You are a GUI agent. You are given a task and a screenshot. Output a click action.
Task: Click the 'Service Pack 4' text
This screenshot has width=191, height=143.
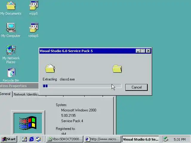[x=72, y=121]
